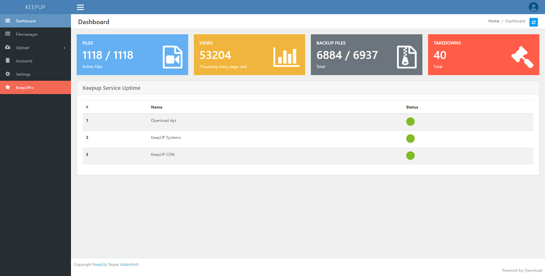Click the bar chart icon in Views card

(x=286, y=57)
